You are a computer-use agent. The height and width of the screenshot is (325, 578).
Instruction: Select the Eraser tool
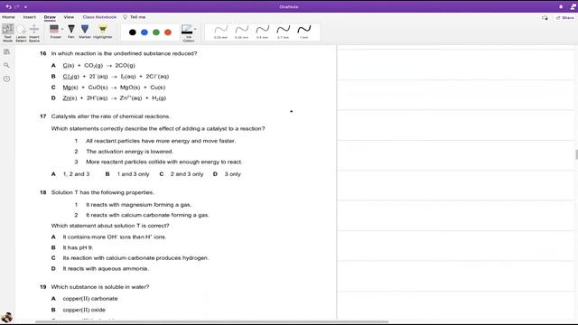coord(54,32)
